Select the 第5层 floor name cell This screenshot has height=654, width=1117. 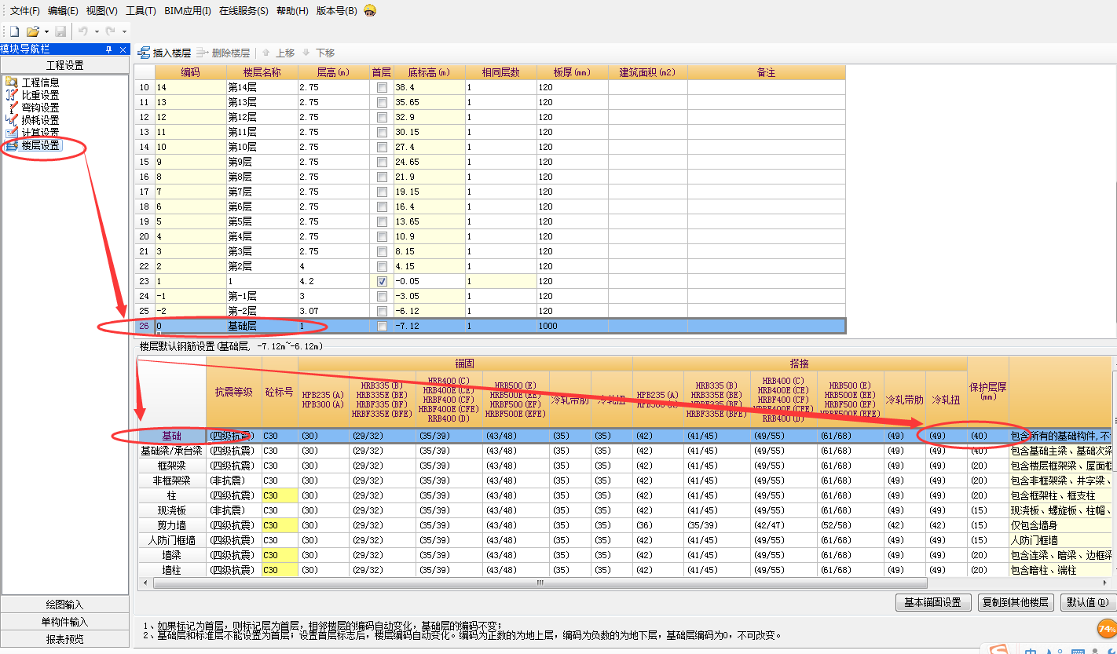coord(262,222)
